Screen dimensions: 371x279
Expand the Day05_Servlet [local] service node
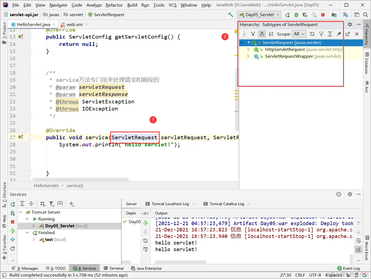point(34,226)
